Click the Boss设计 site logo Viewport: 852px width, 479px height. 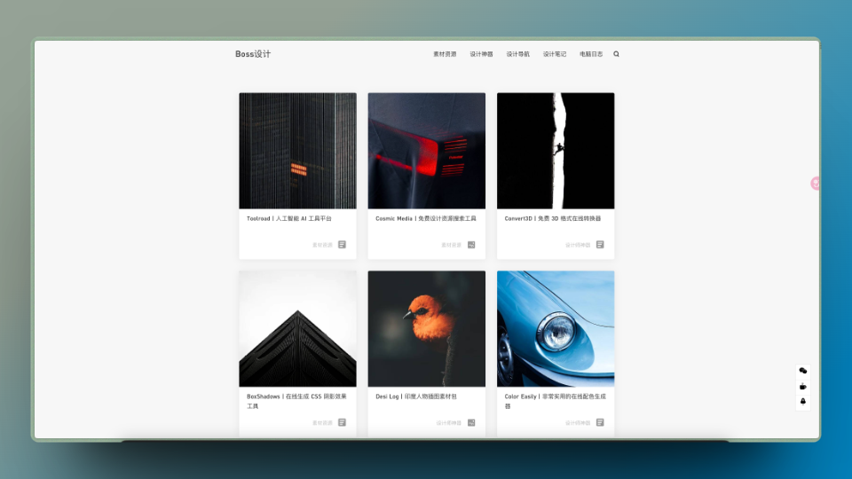pos(253,54)
